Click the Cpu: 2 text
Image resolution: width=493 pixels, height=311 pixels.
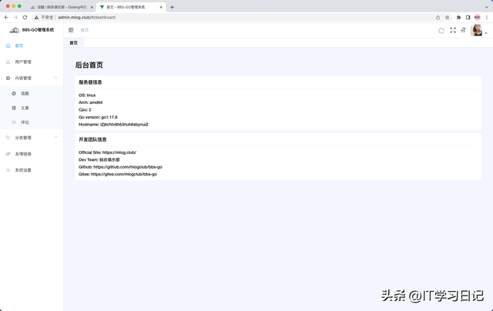pos(85,109)
